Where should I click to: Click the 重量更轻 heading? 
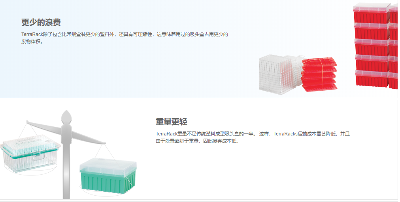tap(172, 122)
